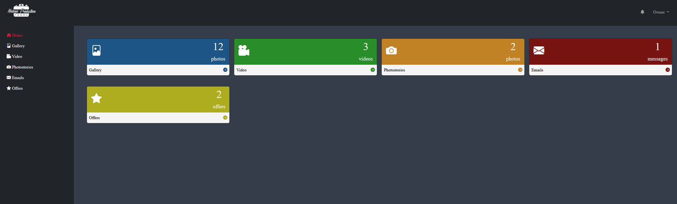Go to Video in the sidebar
677x204 pixels.
14,56
